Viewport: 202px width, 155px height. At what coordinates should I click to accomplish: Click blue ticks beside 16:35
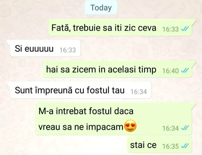(x=185, y=146)
